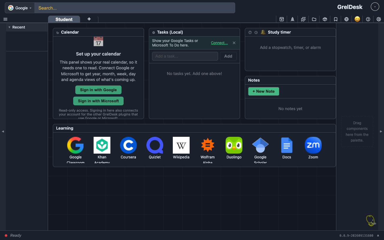Open the Google search engine dropdown
Screen dimensions: 384x240
point(20,8)
